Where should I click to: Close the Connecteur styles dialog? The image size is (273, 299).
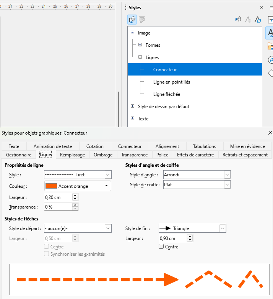[270, 133]
